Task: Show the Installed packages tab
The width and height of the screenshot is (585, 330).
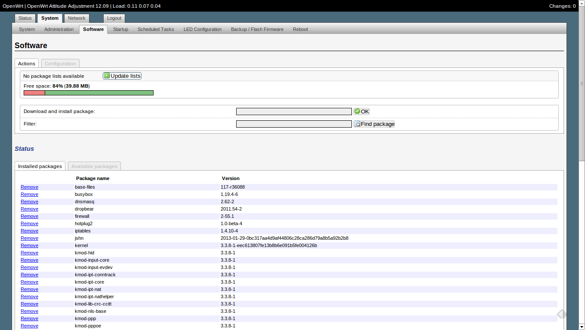Action: [x=40, y=166]
